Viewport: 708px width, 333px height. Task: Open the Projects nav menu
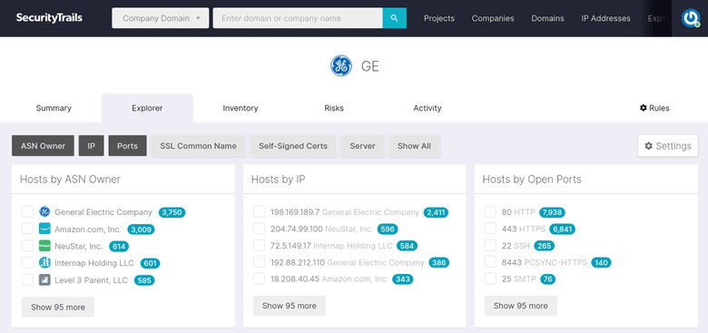pyautogui.click(x=439, y=18)
